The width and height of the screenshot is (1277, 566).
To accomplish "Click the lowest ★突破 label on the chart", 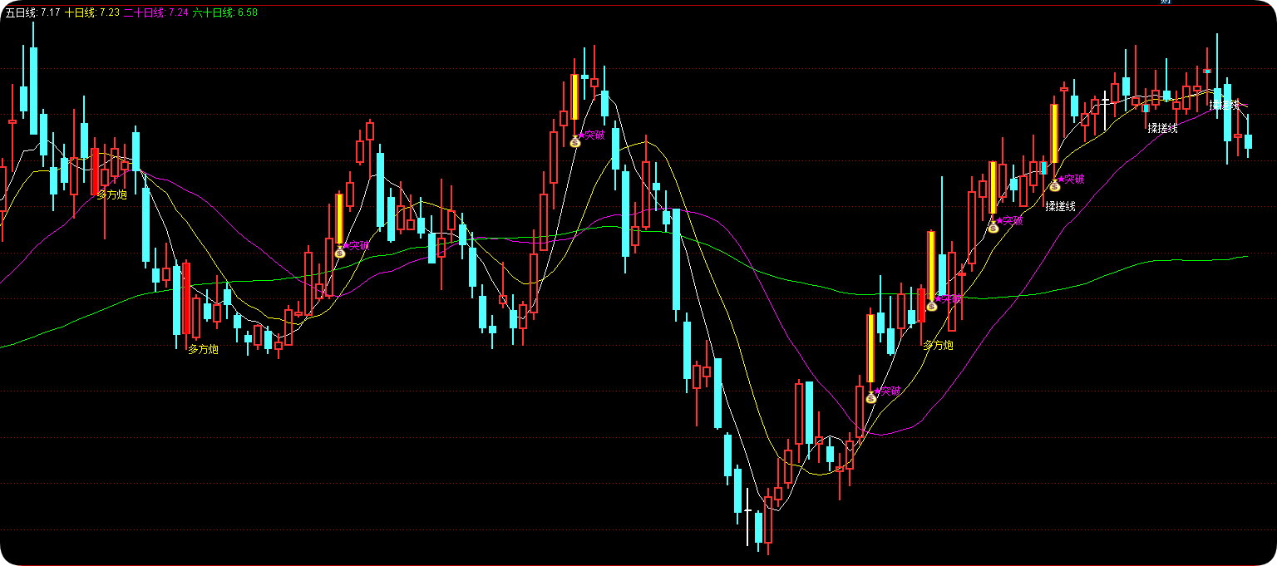I will [889, 390].
